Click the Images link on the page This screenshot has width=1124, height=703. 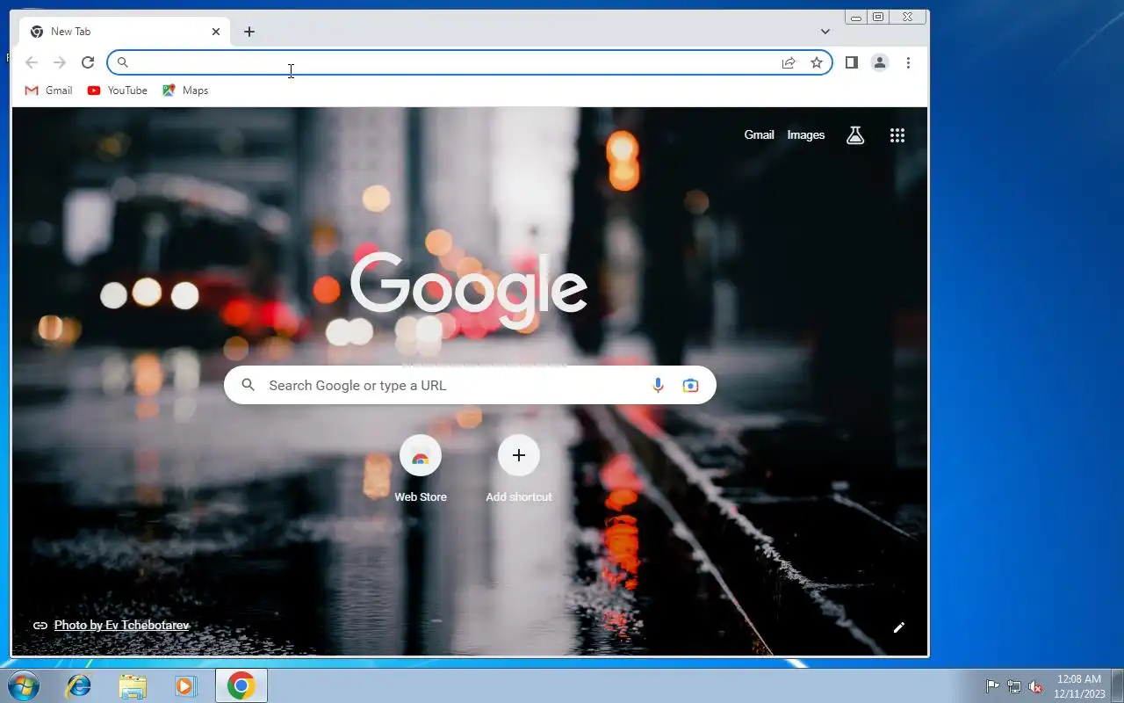806,135
